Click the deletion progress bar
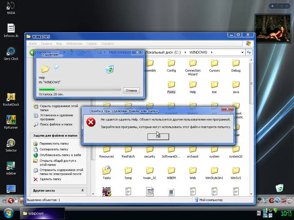294x220 pixels. [x=80, y=89]
